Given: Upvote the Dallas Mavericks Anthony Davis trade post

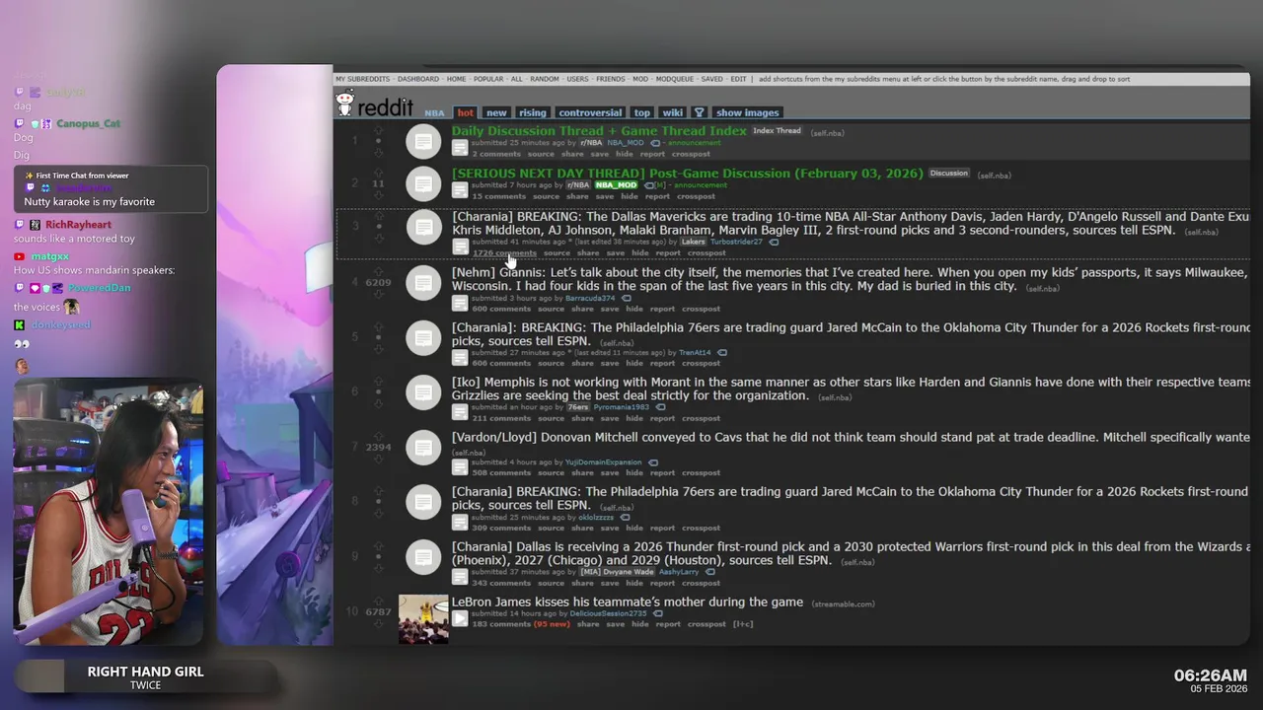Looking at the screenshot, I should point(378,215).
